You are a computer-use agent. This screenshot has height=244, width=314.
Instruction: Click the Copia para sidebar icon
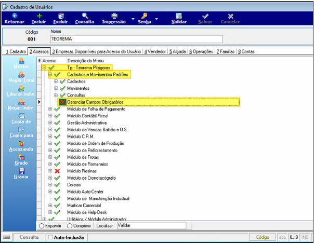click(21, 130)
